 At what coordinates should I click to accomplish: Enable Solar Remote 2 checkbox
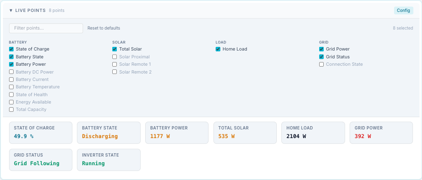[x=115, y=72]
